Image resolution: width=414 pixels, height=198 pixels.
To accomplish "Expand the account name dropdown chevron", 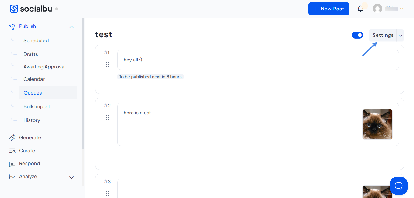I will [x=402, y=9].
